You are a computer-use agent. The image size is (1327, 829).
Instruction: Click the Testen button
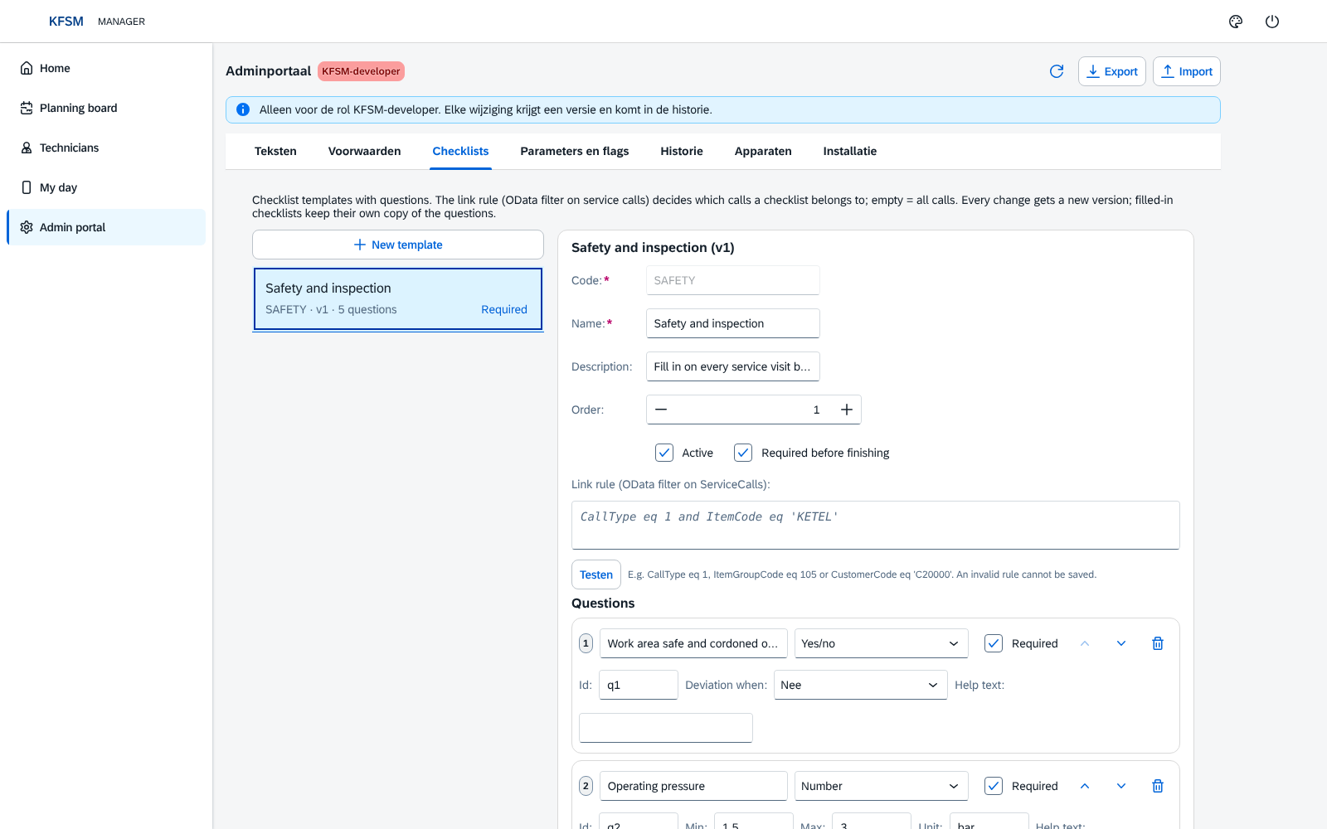596,574
